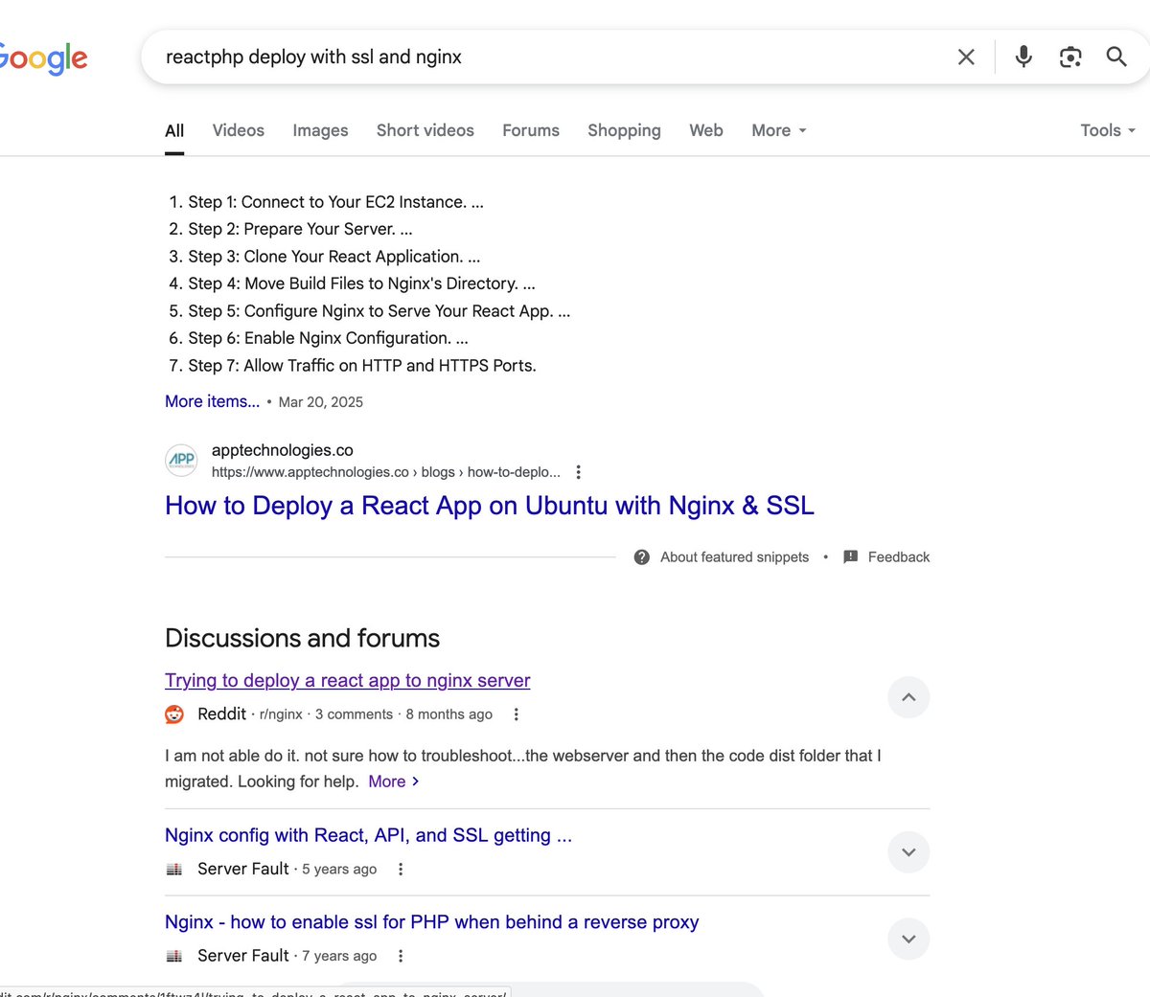Click Step 4: Move Build Files text
Image resolution: width=1150 pixels, height=997 pixels.
pos(361,283)
